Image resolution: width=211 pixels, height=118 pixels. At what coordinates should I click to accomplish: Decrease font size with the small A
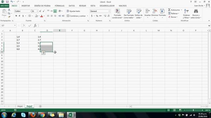coord(44,11)
